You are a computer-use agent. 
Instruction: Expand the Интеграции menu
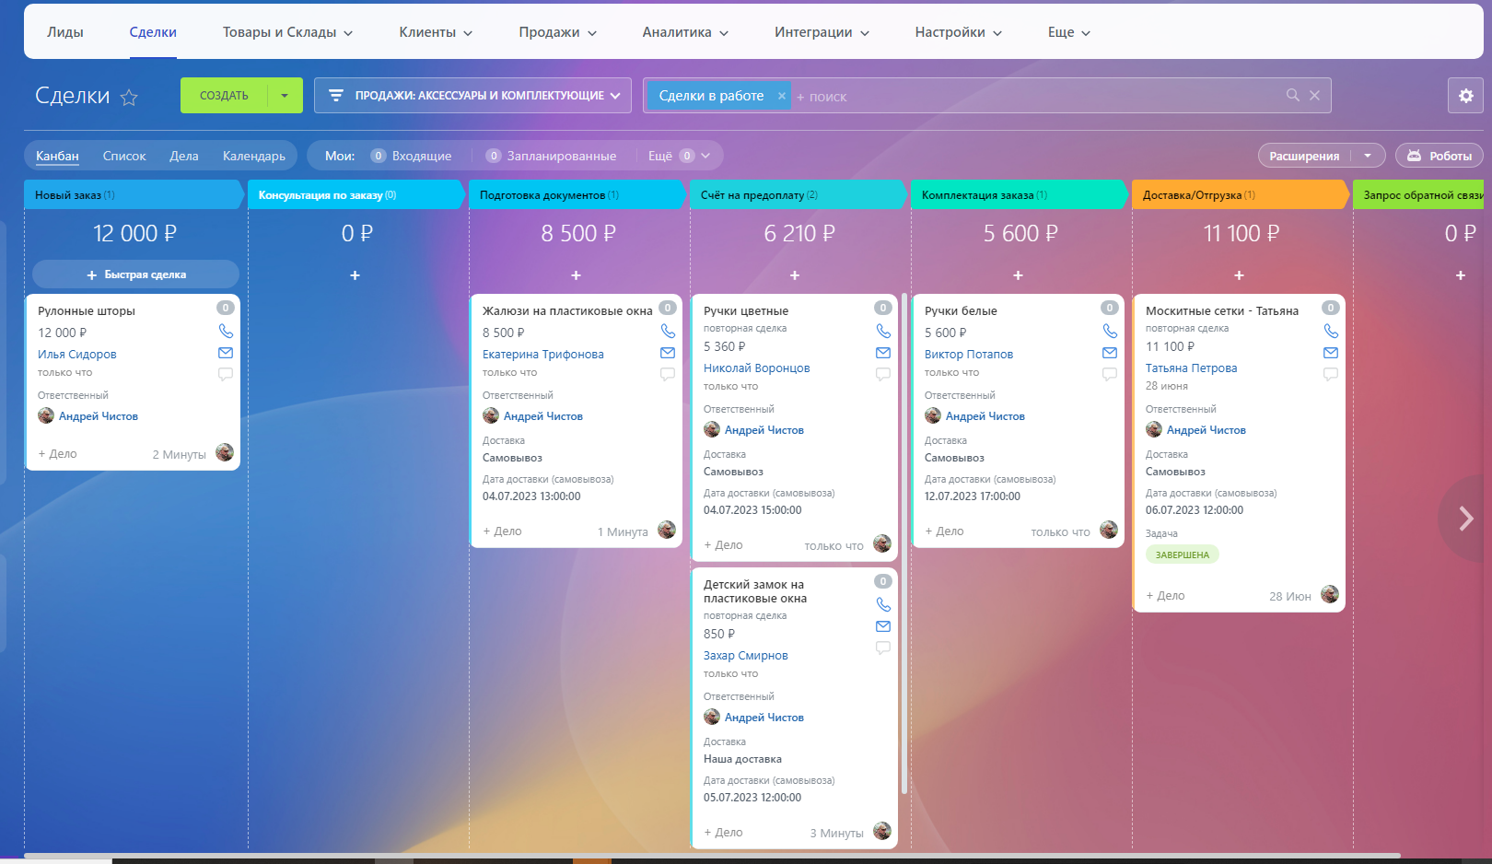pos(822,32)
